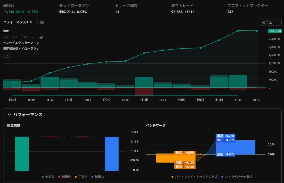Image resolution: width=284 pixels, height=183 pixels.
Task: Open the performance chart settings icon
Action: [263, 22]
